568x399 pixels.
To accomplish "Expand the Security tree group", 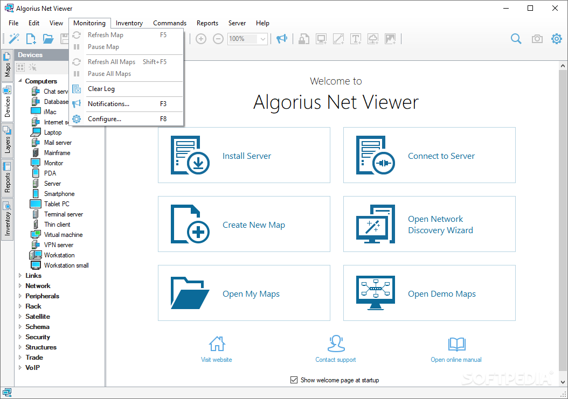I will (x=20, y=337).
